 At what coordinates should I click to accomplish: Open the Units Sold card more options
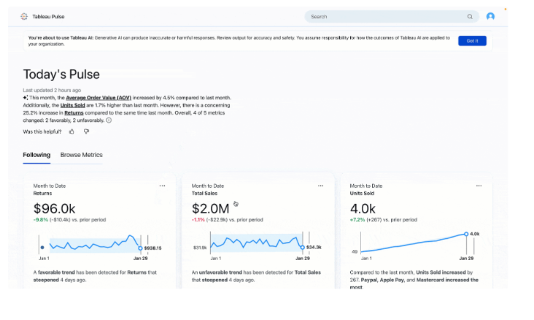tap(479, 186)
